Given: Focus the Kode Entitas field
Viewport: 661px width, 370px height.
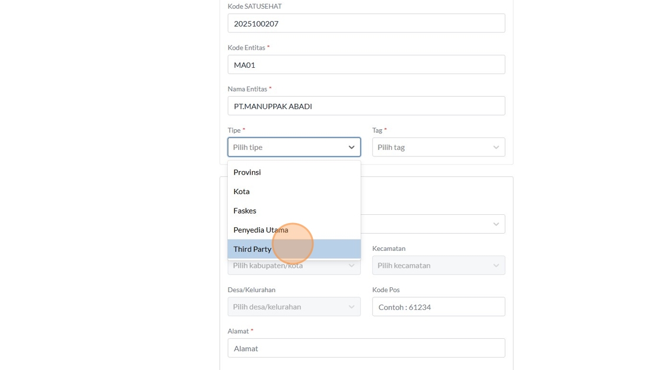Looking at the screenshot, I should (x=366, y=65).
